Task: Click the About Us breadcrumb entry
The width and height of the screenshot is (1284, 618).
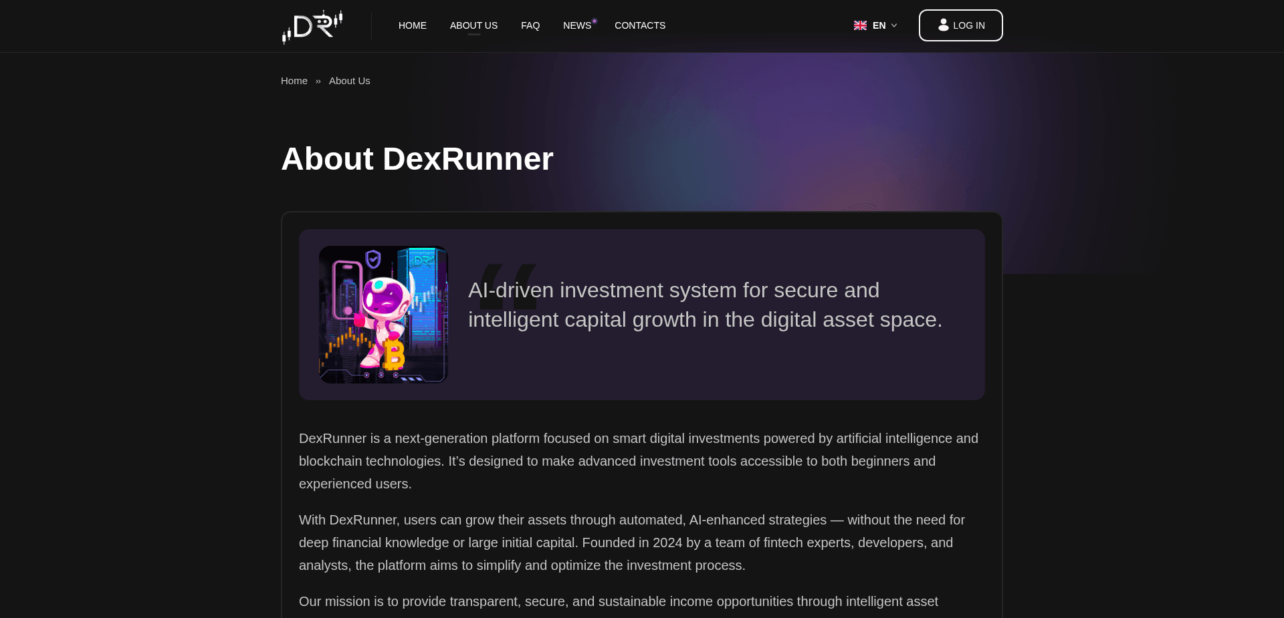Action: click(x=349, y=80)
